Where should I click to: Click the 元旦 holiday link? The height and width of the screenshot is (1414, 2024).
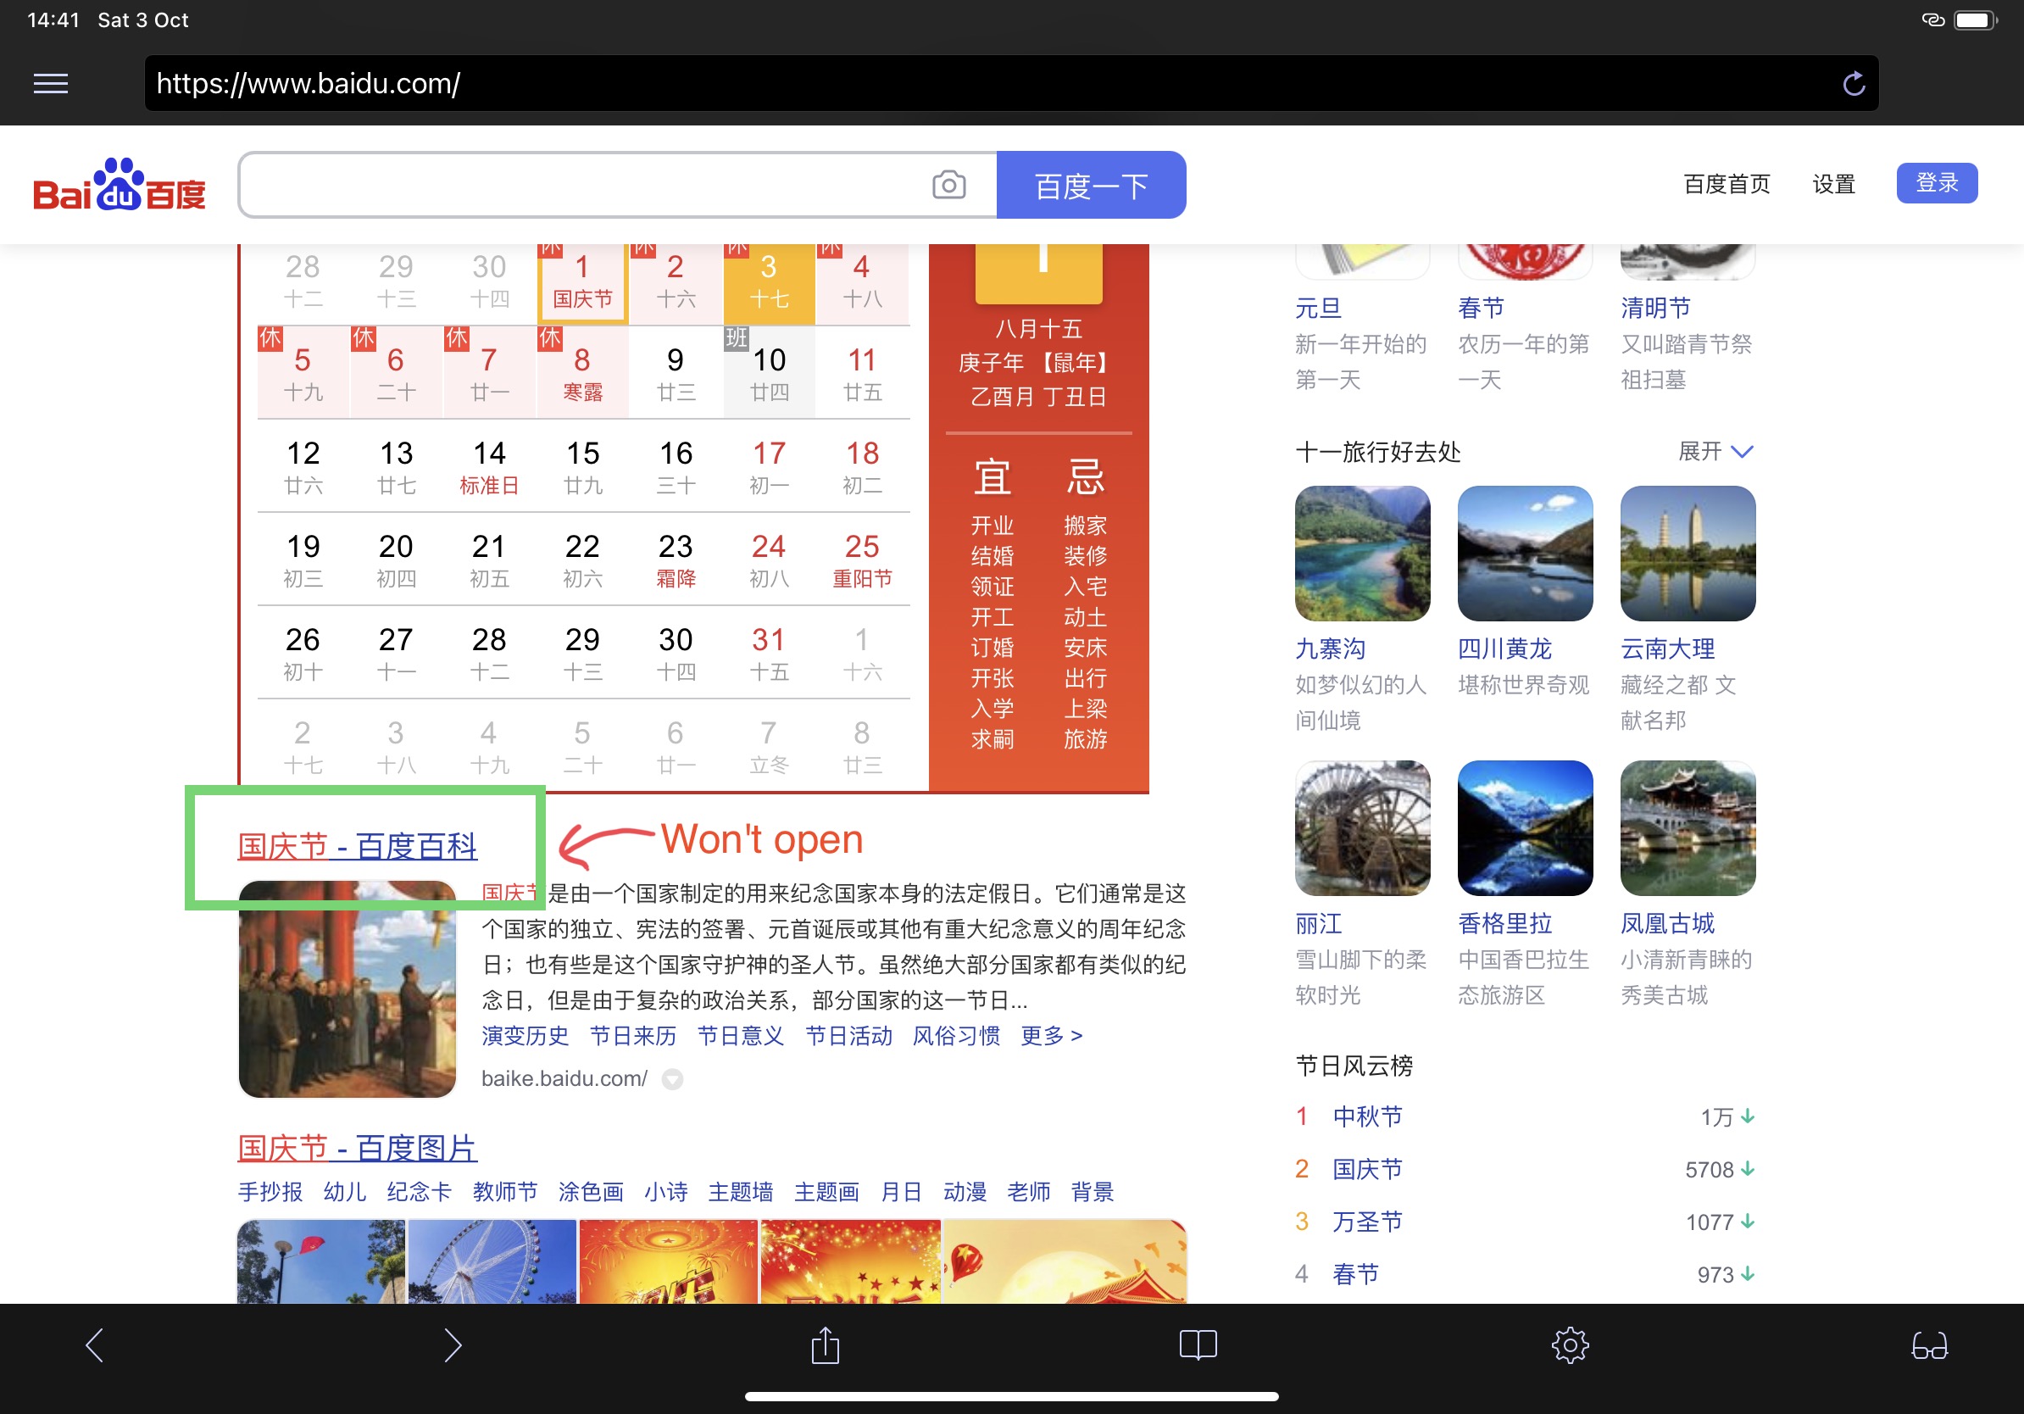click(x=1318, y=308)
